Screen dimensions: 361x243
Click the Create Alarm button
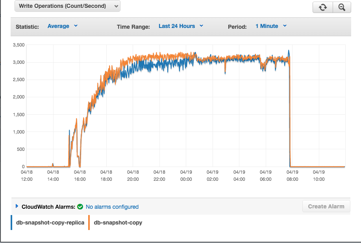[326, 206]
